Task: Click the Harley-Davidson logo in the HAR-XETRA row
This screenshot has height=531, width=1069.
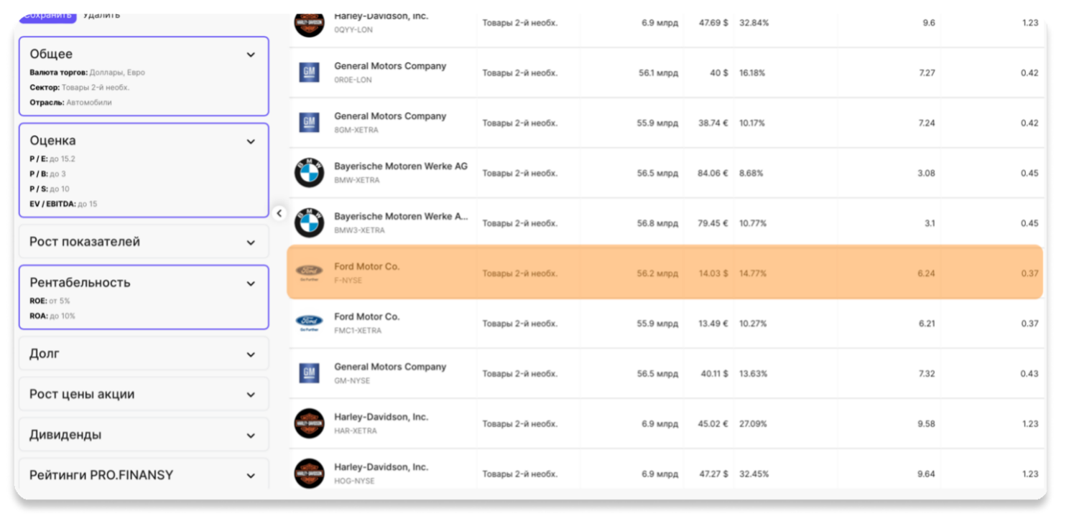Action: tap(309, 423)
